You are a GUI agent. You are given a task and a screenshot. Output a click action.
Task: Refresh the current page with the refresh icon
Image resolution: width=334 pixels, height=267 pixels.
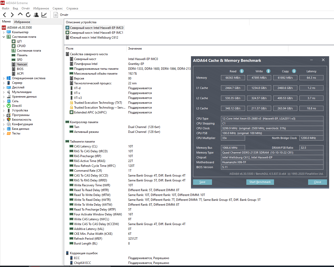(x=28, y=15)
